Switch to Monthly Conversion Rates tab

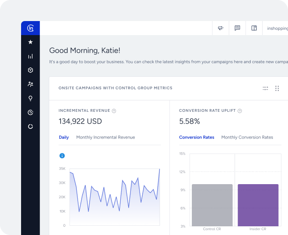point(247,137)
